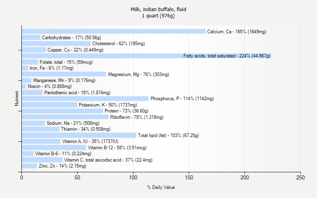Select the Cholesterol 62% bar
The width and height of the screenshot is (317, 198).
pos(56,44)
